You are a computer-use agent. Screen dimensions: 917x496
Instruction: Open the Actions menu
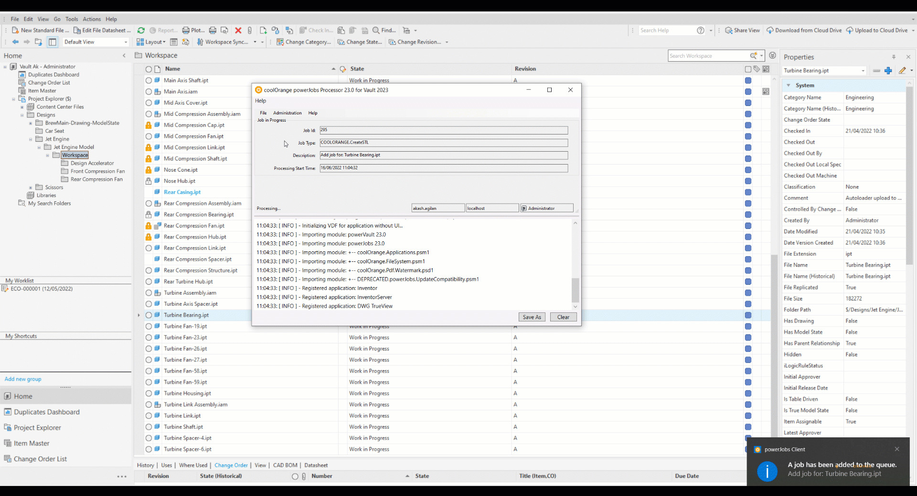pyautogui.click(x=92, y=19)
